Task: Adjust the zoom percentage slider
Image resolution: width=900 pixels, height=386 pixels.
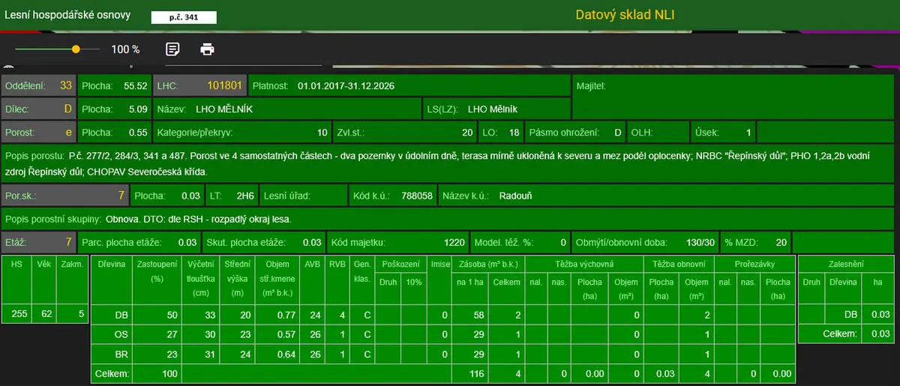Action: tap(57, 49)
